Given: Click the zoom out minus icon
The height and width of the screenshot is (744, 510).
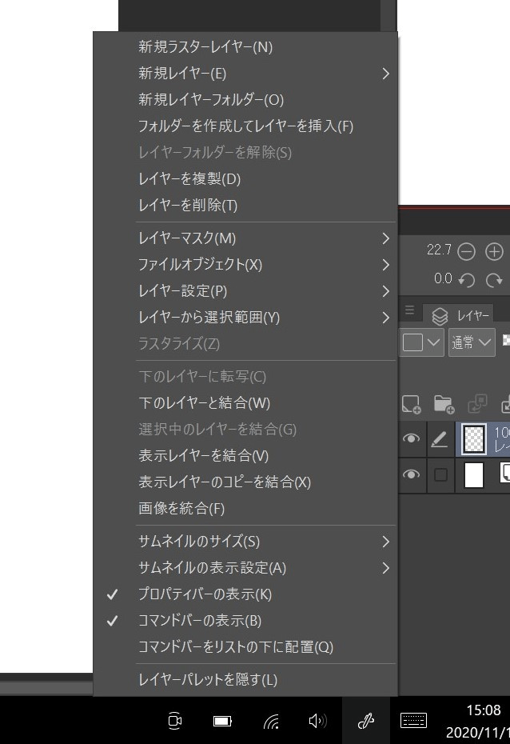Looking at the screenshot, I should 466,251.
